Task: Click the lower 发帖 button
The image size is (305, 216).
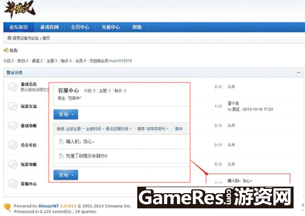Action: [x=66, y=175]
